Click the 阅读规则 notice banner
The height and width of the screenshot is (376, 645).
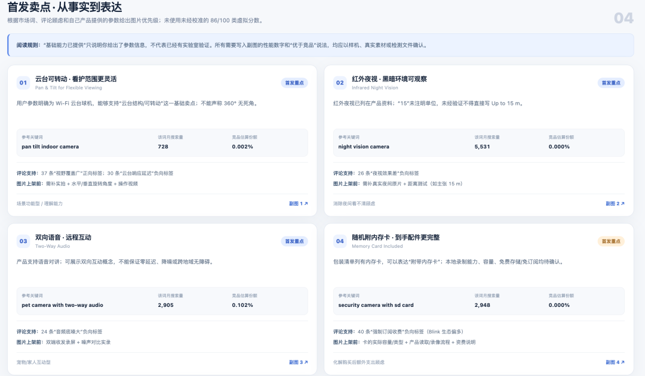click(321, 45)
